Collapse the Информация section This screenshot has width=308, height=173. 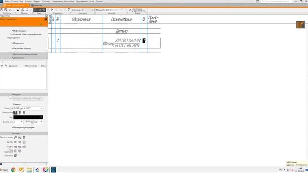(x=18, y=31)
